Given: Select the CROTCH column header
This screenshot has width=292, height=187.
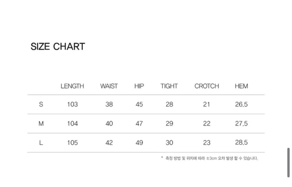Looking at the screenshot, I should [x=207, y=86].
